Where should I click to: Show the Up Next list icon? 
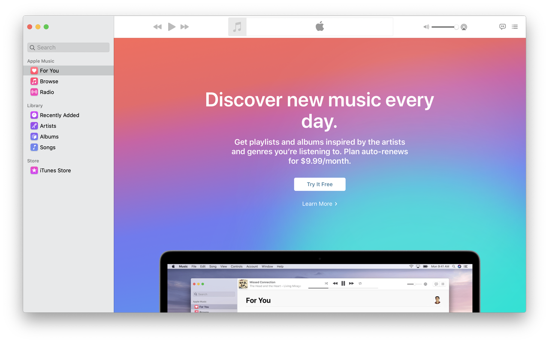[x=515, y=27]
